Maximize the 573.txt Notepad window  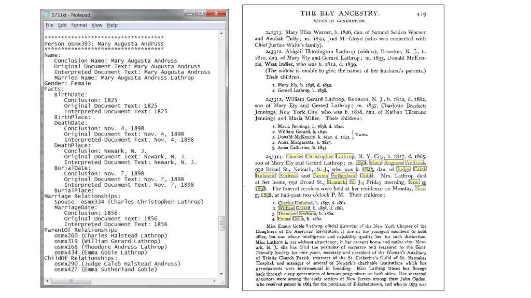(201, 14)
